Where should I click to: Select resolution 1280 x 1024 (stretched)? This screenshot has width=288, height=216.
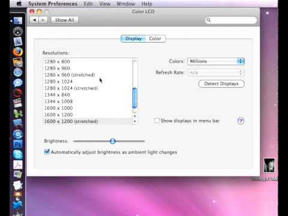[88, 88]
